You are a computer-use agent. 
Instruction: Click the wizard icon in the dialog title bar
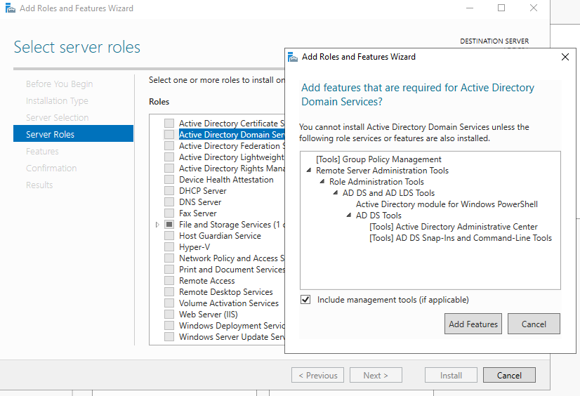[x=293, y=57]
